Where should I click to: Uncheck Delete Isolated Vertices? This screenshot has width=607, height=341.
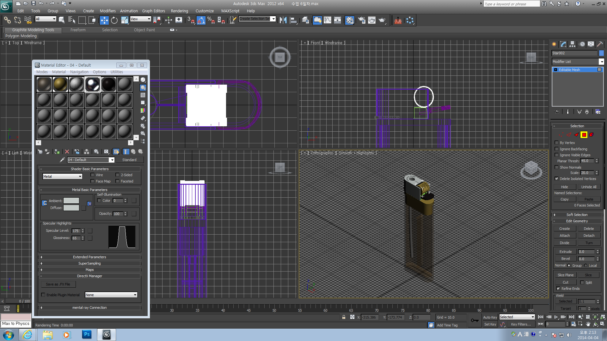(x=556, y=179)
